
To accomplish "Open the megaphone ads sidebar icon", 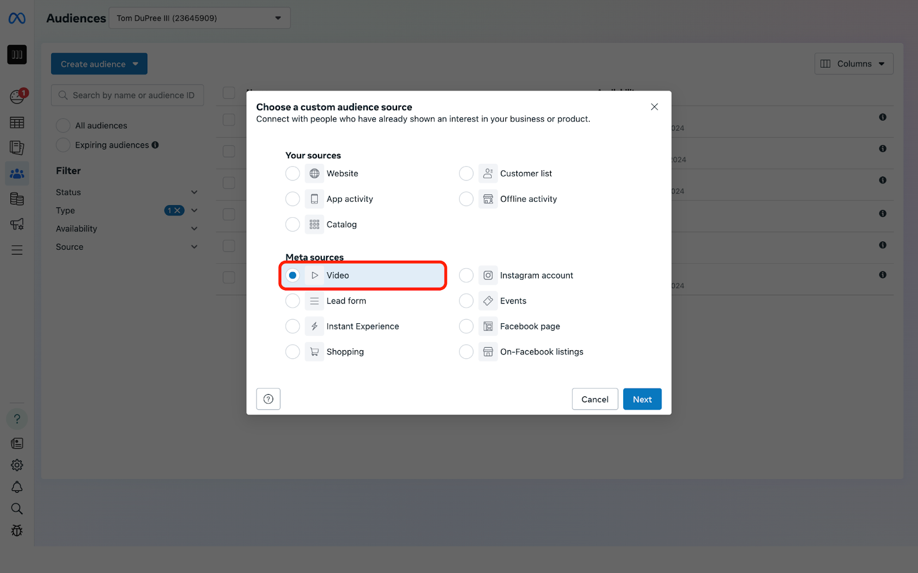I will click(x=17, y=224).
